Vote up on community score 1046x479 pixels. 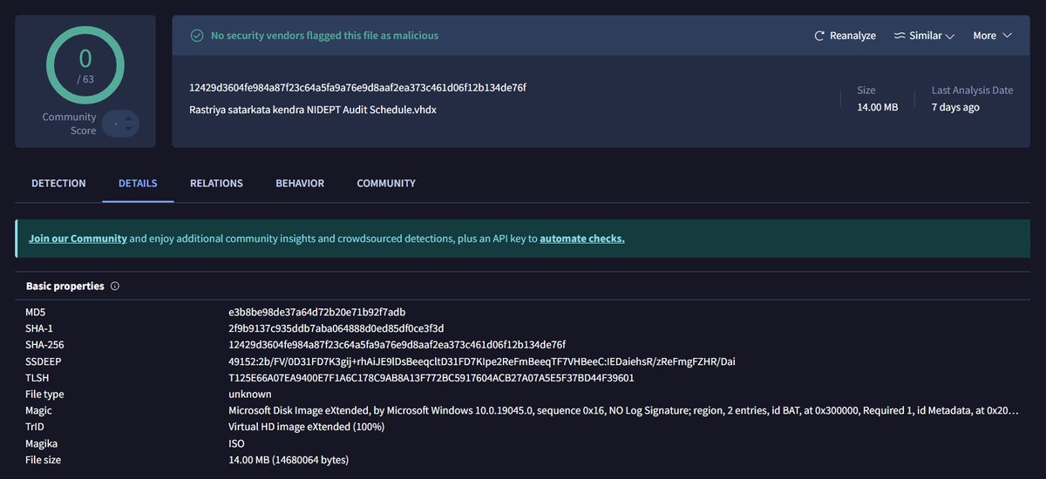tap(129, 118)
